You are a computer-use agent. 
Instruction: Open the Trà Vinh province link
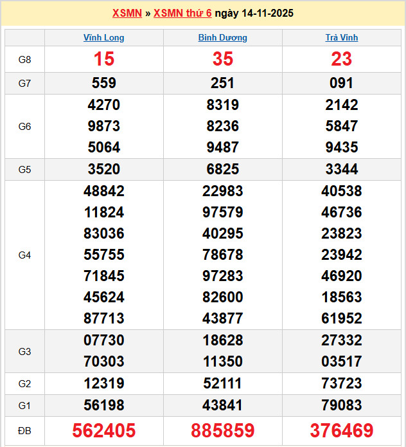pyautogui.click(x=342, y=38)
